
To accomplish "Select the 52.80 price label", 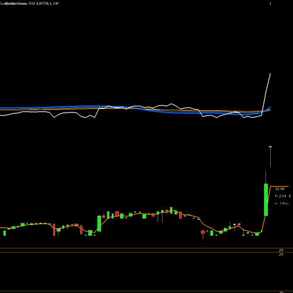I will point(280,189).
